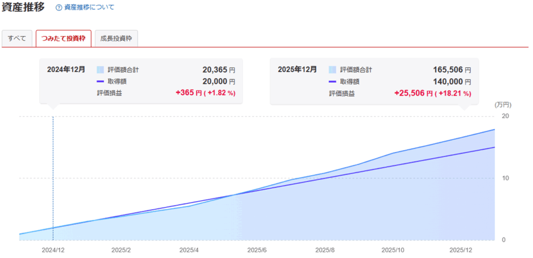Select the つみたて投資枠 tab
Image resolution: width=533 pixels, height=258 pixels.
click(64, 39)
